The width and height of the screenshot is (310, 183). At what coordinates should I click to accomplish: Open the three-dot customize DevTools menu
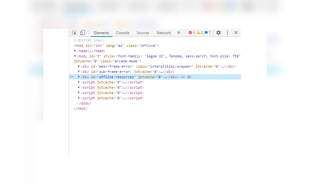tap(227, 33)
